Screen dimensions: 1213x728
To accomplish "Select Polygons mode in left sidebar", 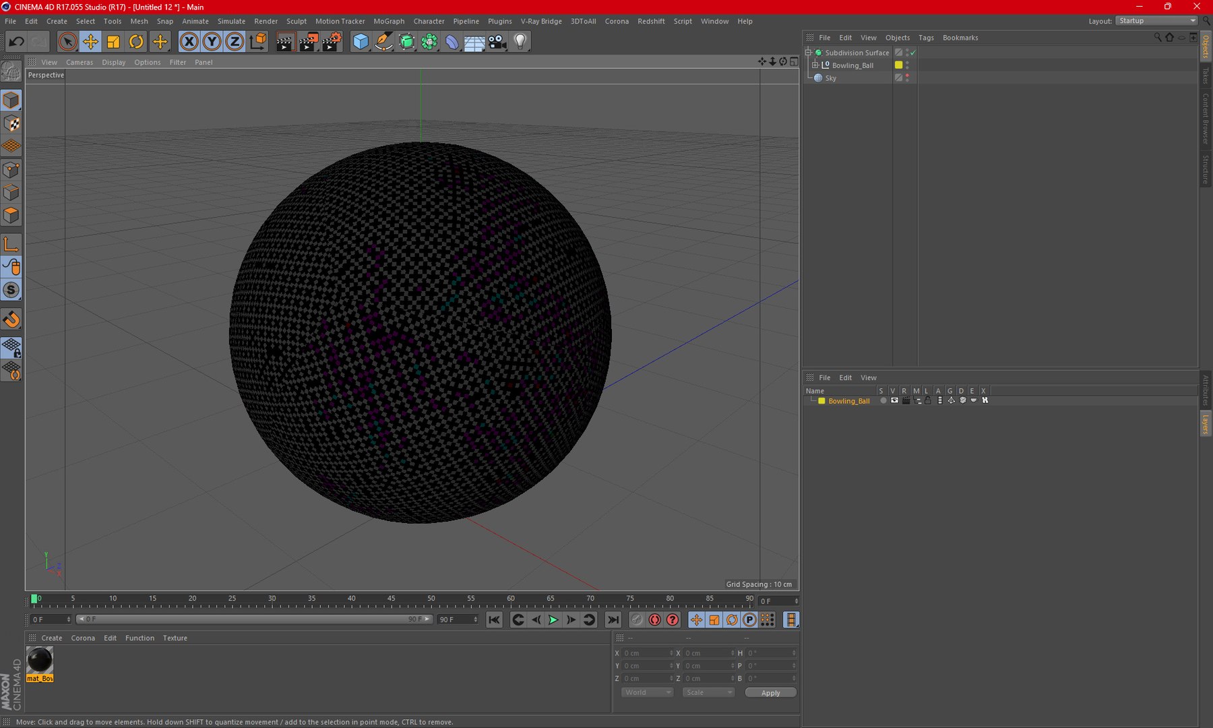I will click(x=11, y=216).
